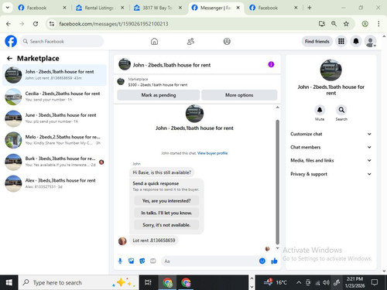Open Melo 2beds,2.5baths conversation
The image size is (387, 290).
tap(54, 140)
